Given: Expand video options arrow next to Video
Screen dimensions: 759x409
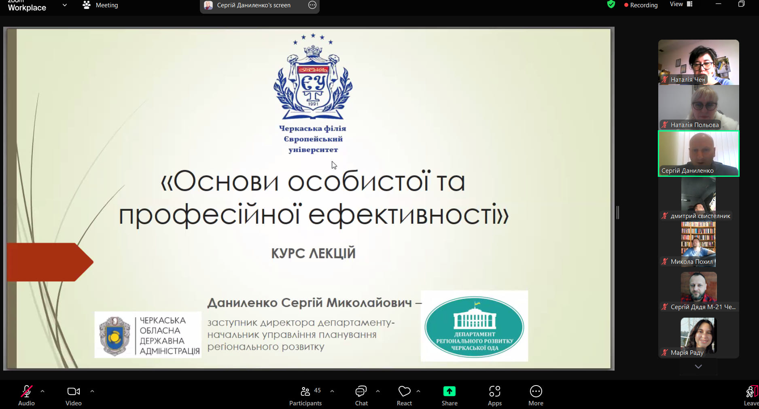Looking at the screenshot, I should 92,391.
